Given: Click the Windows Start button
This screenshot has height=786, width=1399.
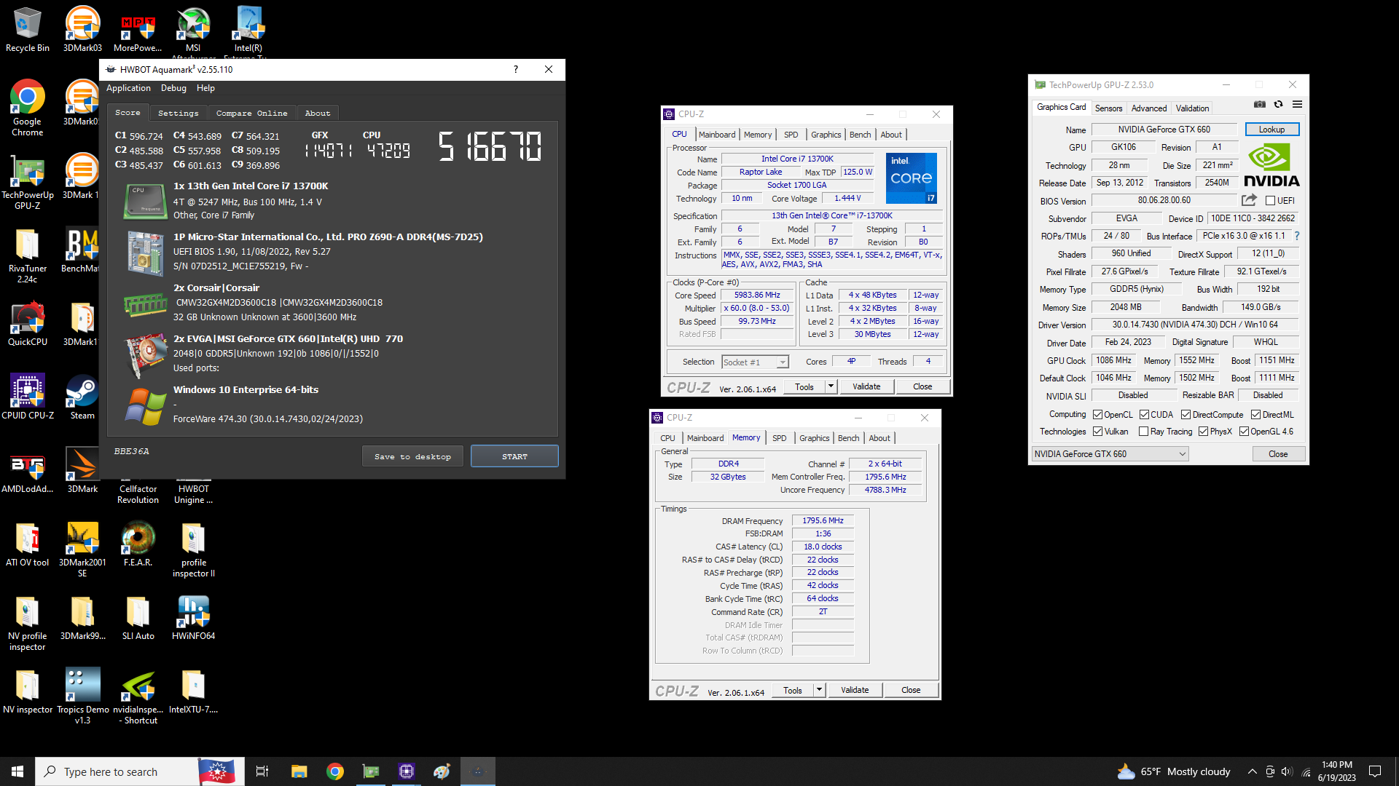Looking at the screenshot, I should point(17,771).
